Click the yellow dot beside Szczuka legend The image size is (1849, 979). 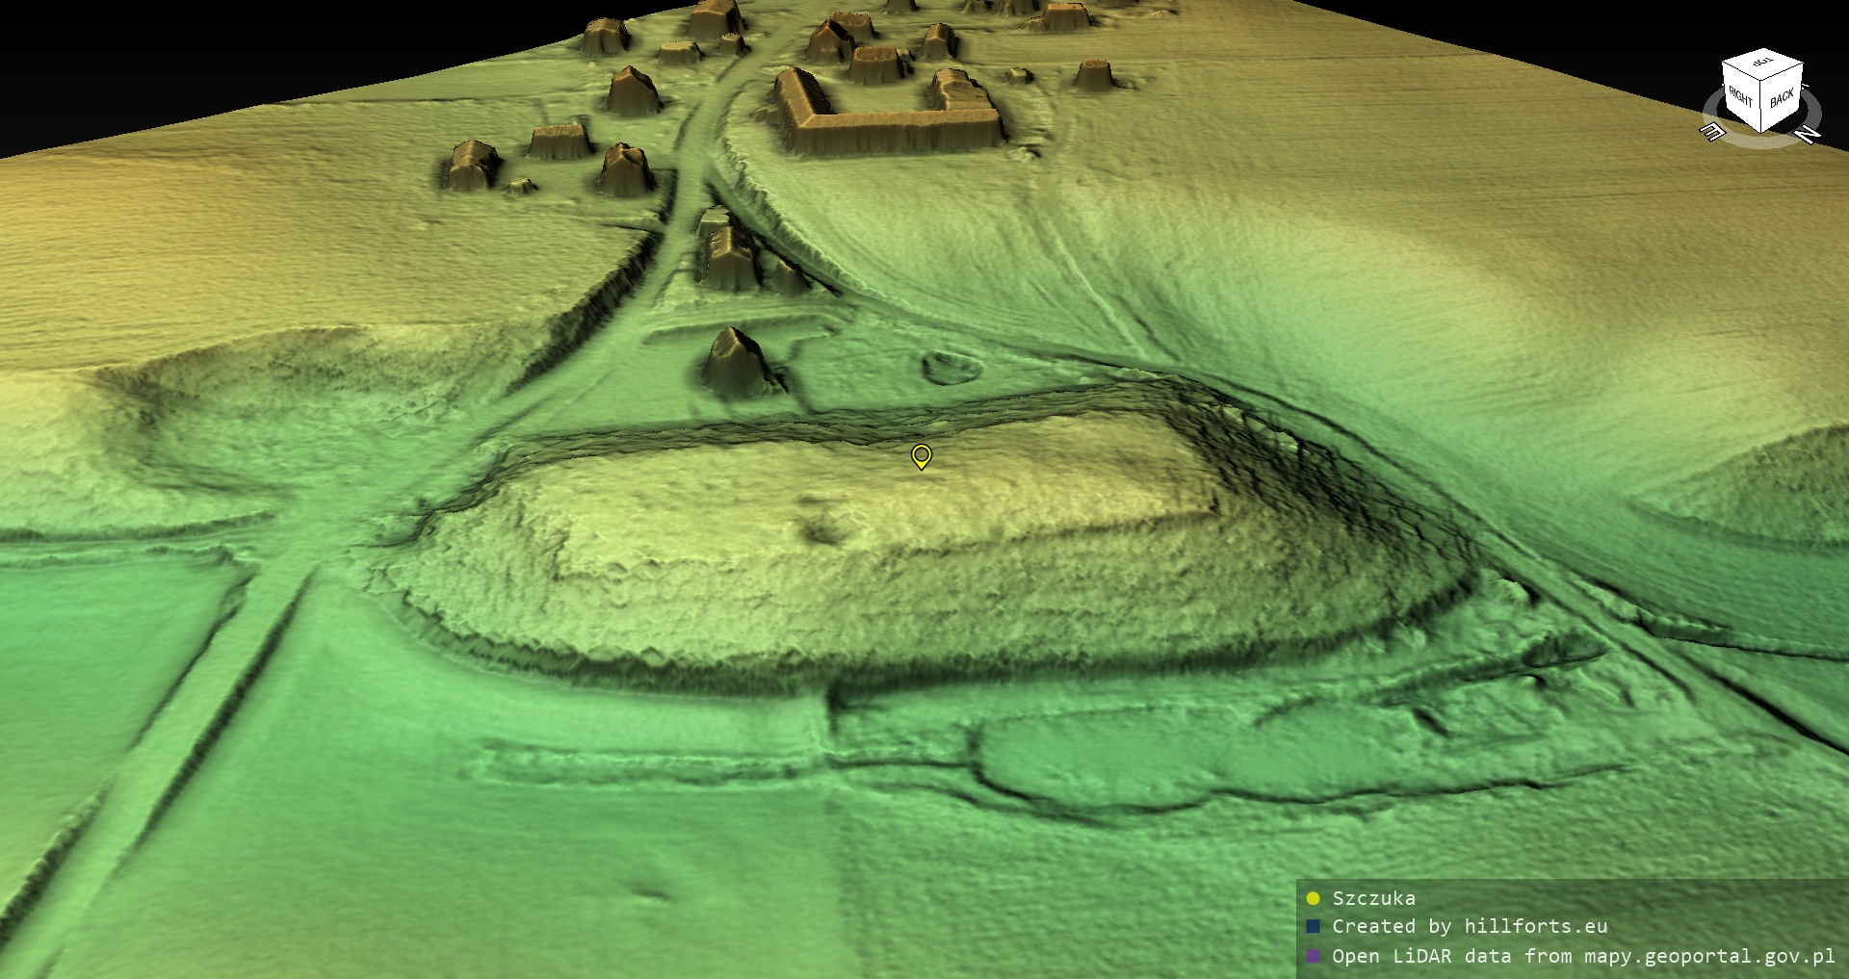(1313, 899)
